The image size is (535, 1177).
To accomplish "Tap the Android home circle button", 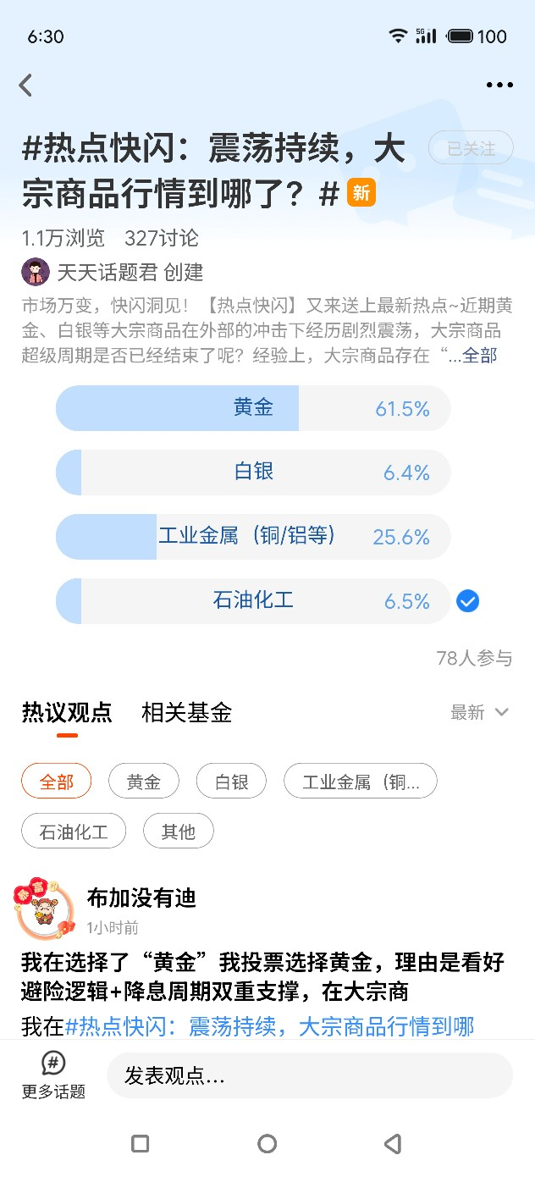I will (267, 1144).
